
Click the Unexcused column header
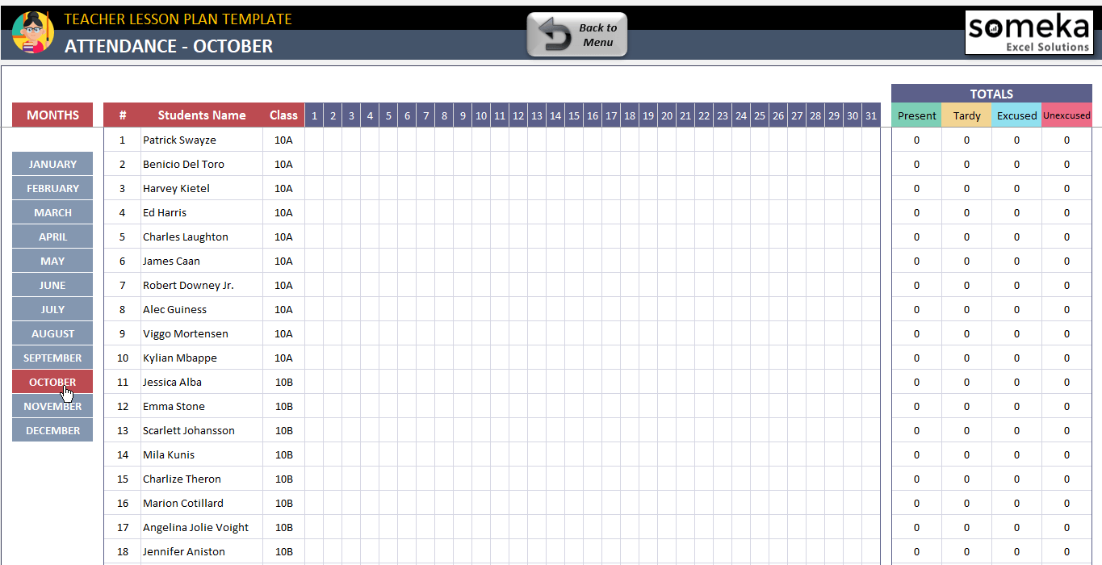[x=1066, y=115]
